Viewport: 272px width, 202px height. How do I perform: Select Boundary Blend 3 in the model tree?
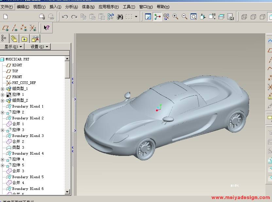[28, 136]
